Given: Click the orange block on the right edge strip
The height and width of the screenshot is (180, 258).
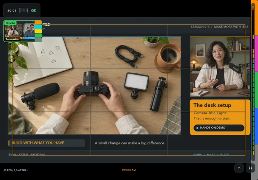Looking at the screenshot, I should click(x=256, y=18).
